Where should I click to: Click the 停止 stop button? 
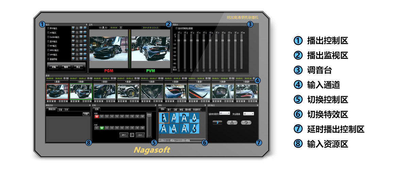pyautogui.click(x=78, y=67)
